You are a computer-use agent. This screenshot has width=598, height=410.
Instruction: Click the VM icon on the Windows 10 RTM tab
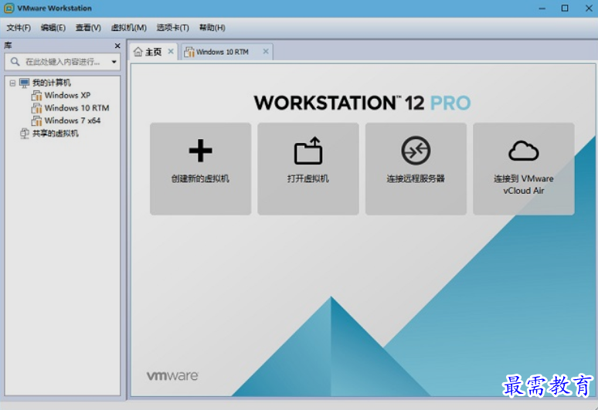[189, 52]
